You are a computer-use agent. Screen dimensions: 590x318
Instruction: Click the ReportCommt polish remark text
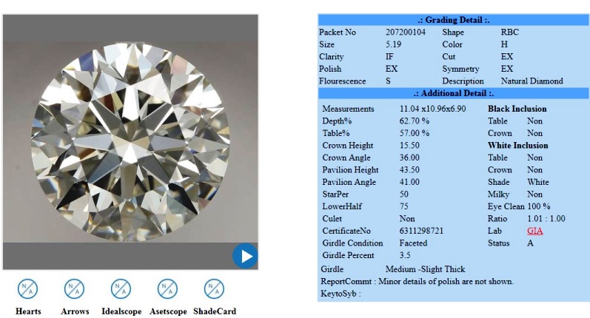pos(446,281)
